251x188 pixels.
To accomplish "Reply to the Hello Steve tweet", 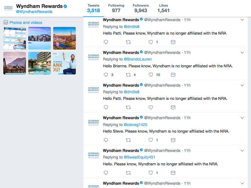I will [106, 140].
